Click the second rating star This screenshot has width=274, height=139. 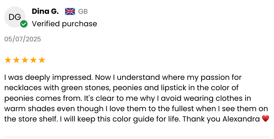[x=16, y=60]
